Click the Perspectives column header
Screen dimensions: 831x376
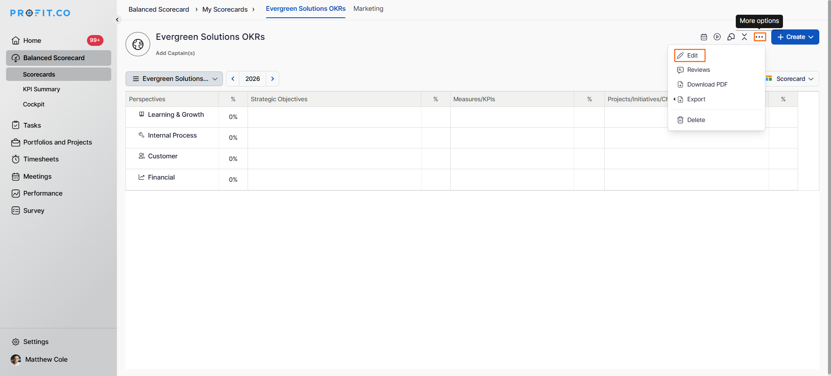pyautogui.click(x=172, y=99)
